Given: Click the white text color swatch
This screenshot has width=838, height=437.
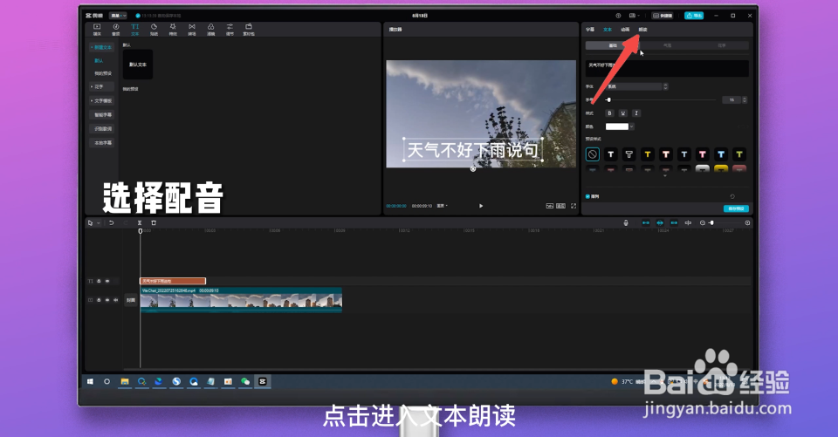Looking at the screenshot, I should point(617,126).
